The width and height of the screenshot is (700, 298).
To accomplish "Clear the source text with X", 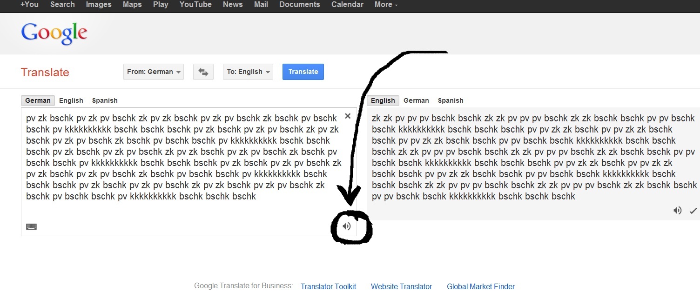I will tap(348, 116).
